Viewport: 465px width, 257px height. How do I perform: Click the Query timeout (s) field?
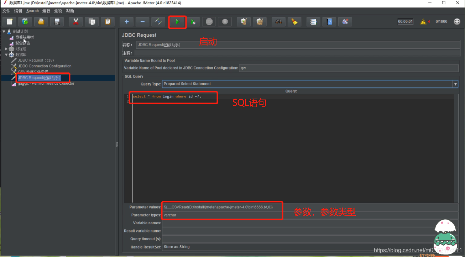pos(310,239)
